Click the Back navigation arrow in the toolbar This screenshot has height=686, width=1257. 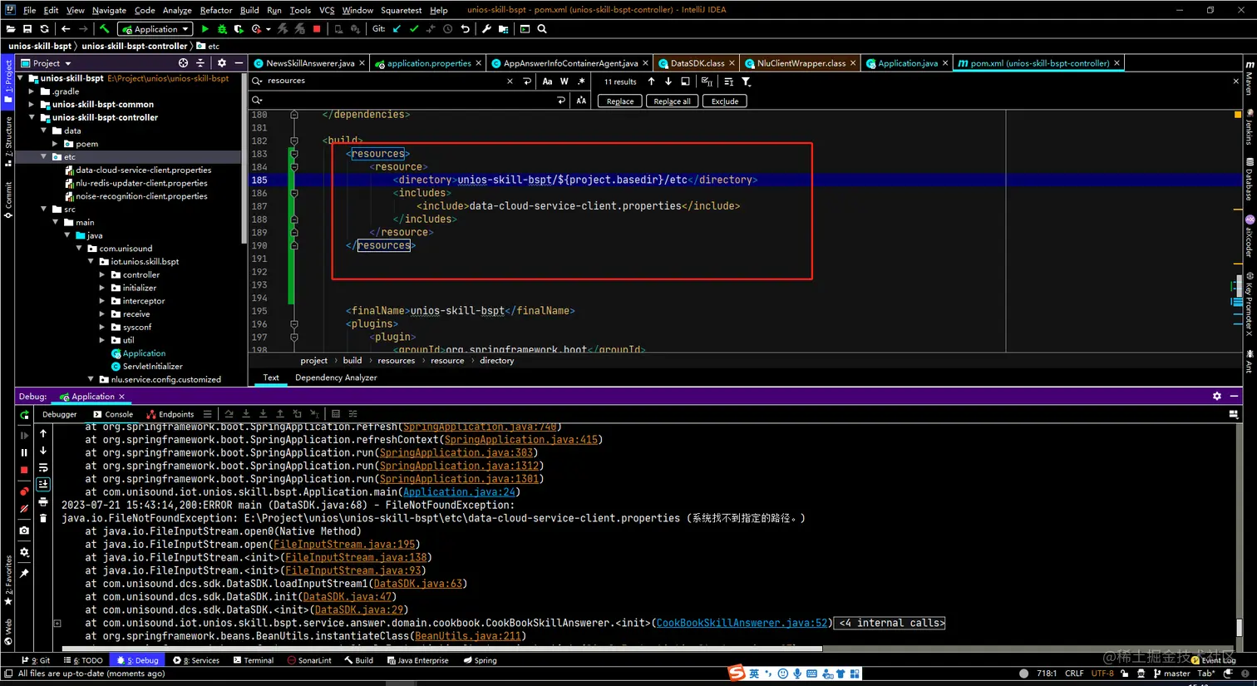(x=66, y=29)
